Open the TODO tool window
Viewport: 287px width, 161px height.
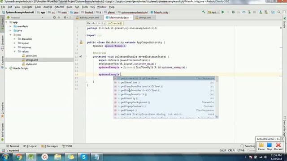pos(67,146)
